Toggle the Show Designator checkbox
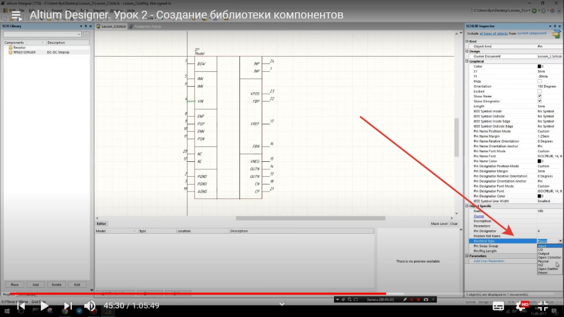 click(x=540, y=101)
